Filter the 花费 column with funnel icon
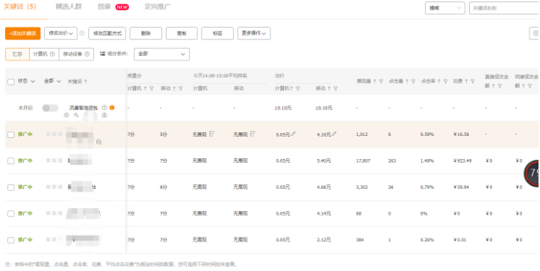540x271 pixels. coord(473,81)
